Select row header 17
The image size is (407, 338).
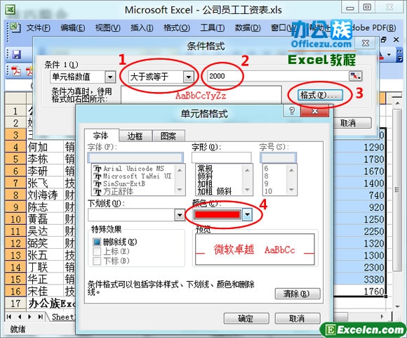click(15, 303)
